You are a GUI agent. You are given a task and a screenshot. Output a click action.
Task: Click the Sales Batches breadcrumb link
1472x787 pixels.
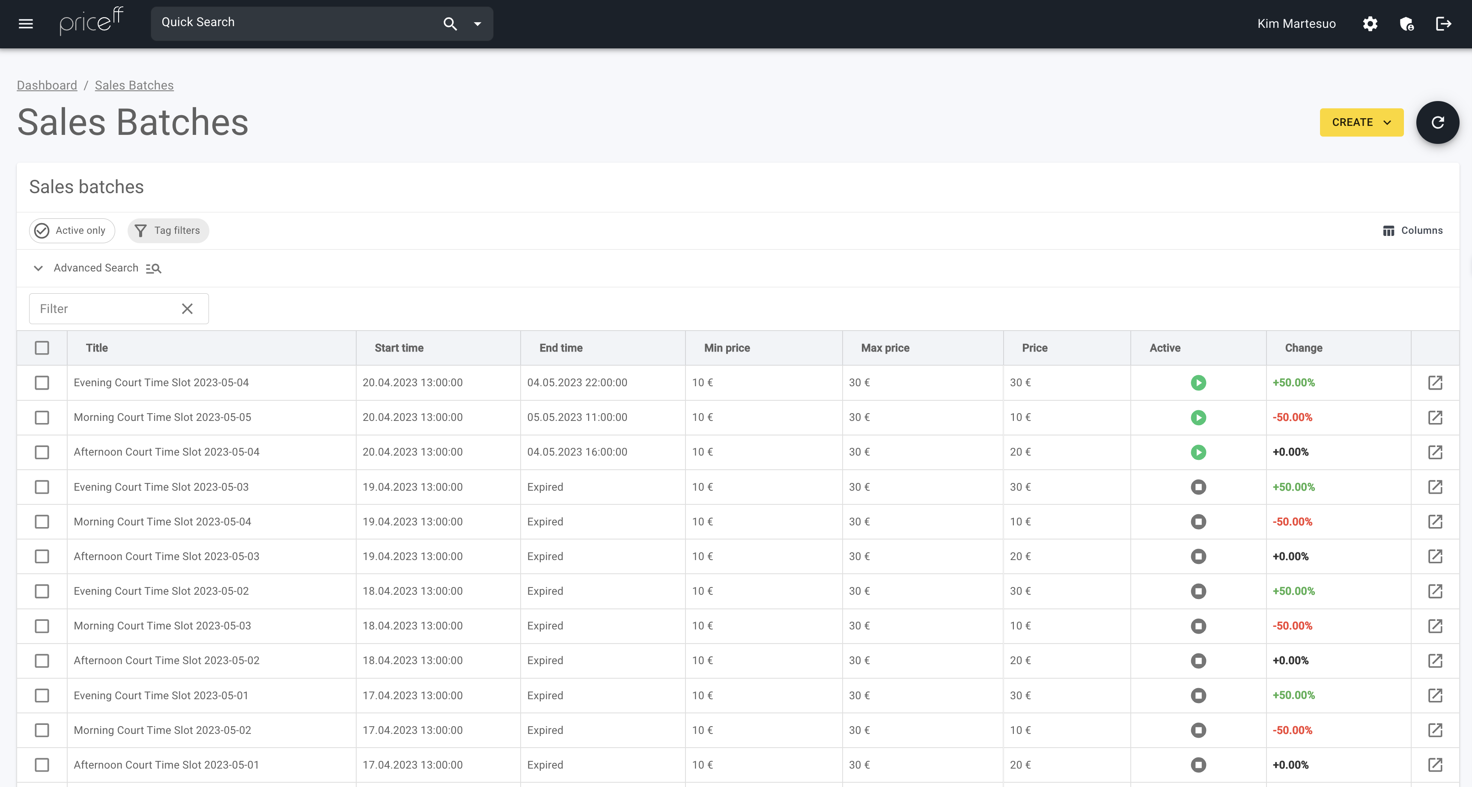point(134,85)
